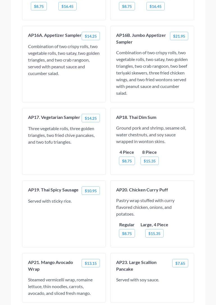Click the "Served with soy sauce." description

(x=137, y=280)
